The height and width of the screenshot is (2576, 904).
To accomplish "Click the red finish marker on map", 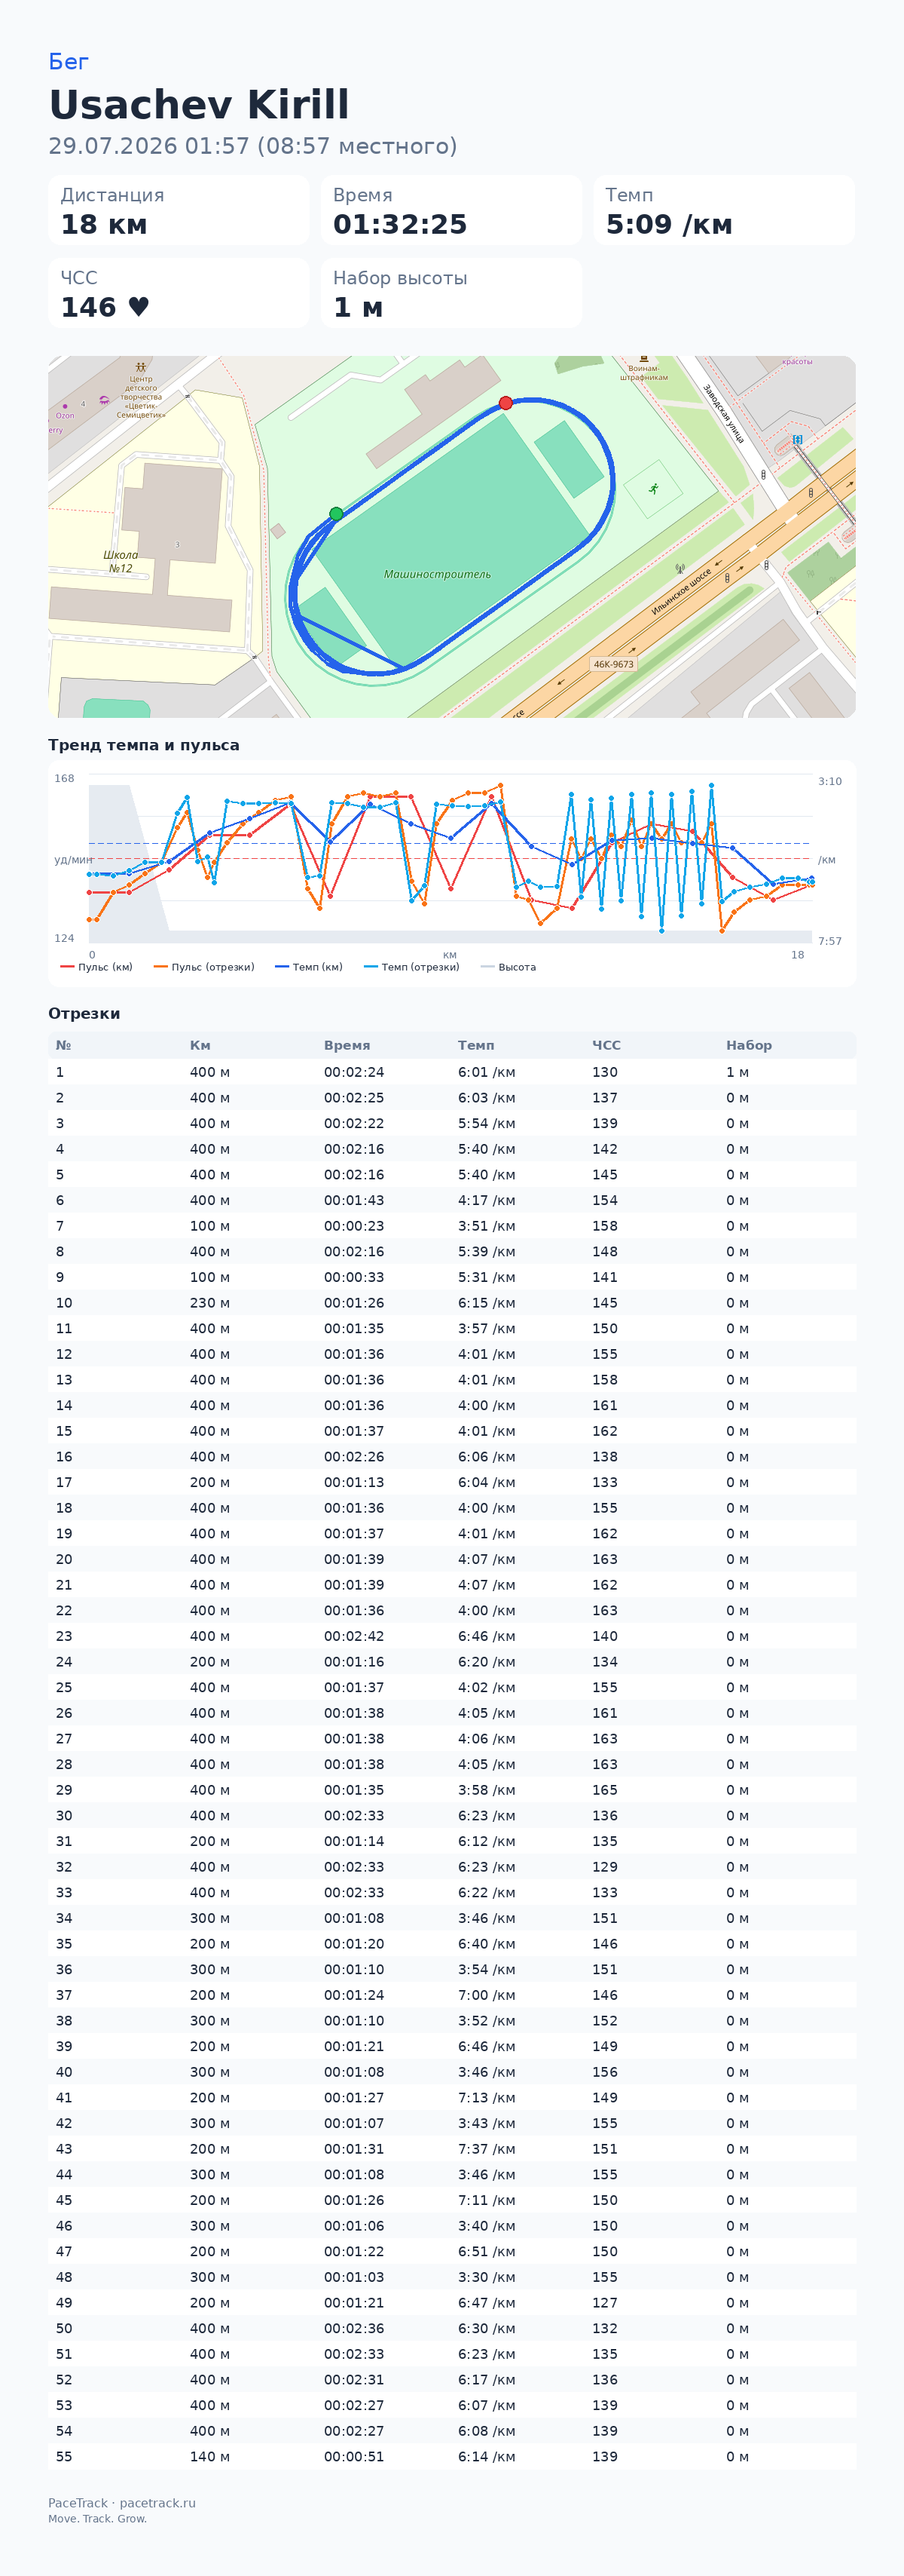I will [x=505, y=403].
